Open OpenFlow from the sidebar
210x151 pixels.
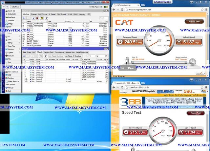point(12,46)
